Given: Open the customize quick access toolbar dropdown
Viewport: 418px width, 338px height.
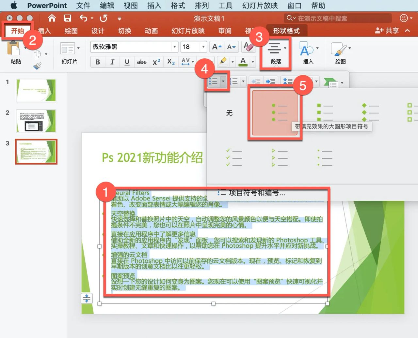Looking at the screenshot, I should tap(120, 19).
